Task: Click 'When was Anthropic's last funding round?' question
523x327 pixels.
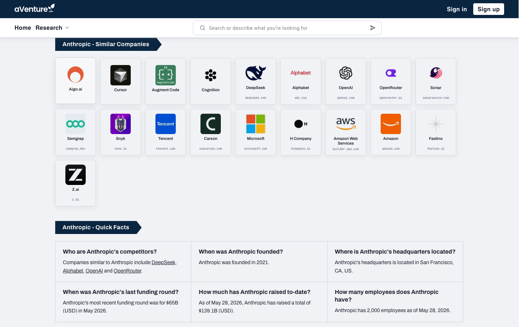Action: (121, 292)
